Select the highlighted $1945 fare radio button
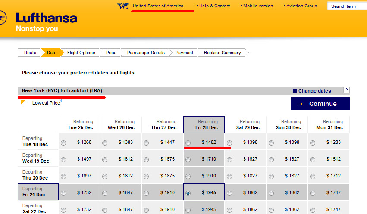The image size is (367, 214). (x=188, y=193)
